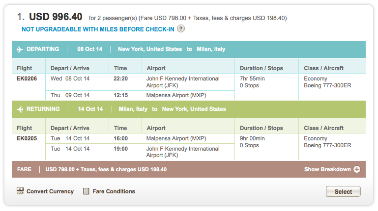Image resolution: width=378 pixels, height=211 pixels.
Task: Click the 7hr 55min duration text
Action: point(252,79)
